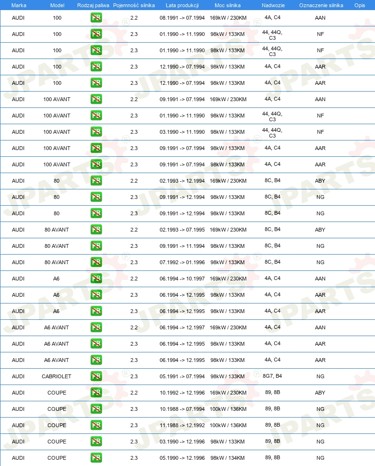Click the date range 08.1991 -> 07.1994
375x466 pixels.
[182, 18]
